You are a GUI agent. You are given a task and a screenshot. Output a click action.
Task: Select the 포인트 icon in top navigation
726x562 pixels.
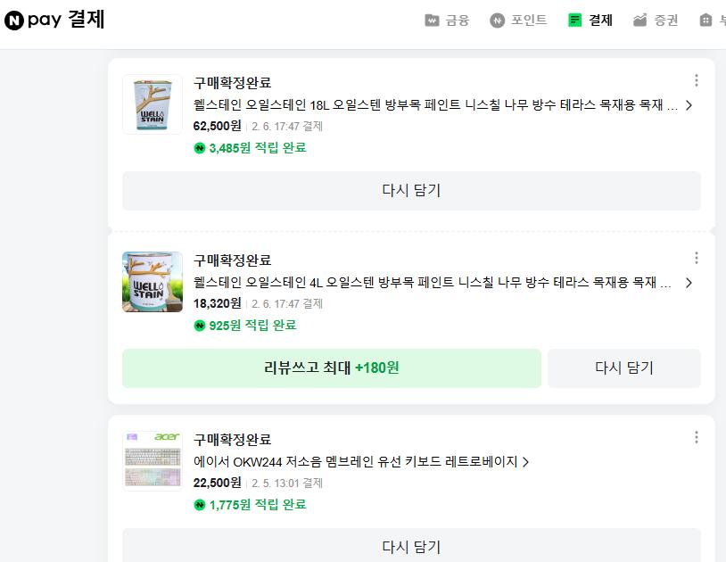(x=497, y=20)
